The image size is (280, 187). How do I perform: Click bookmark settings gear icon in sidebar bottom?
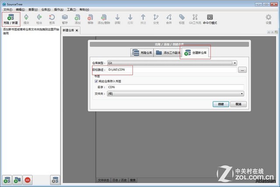(x=55, y=180)
